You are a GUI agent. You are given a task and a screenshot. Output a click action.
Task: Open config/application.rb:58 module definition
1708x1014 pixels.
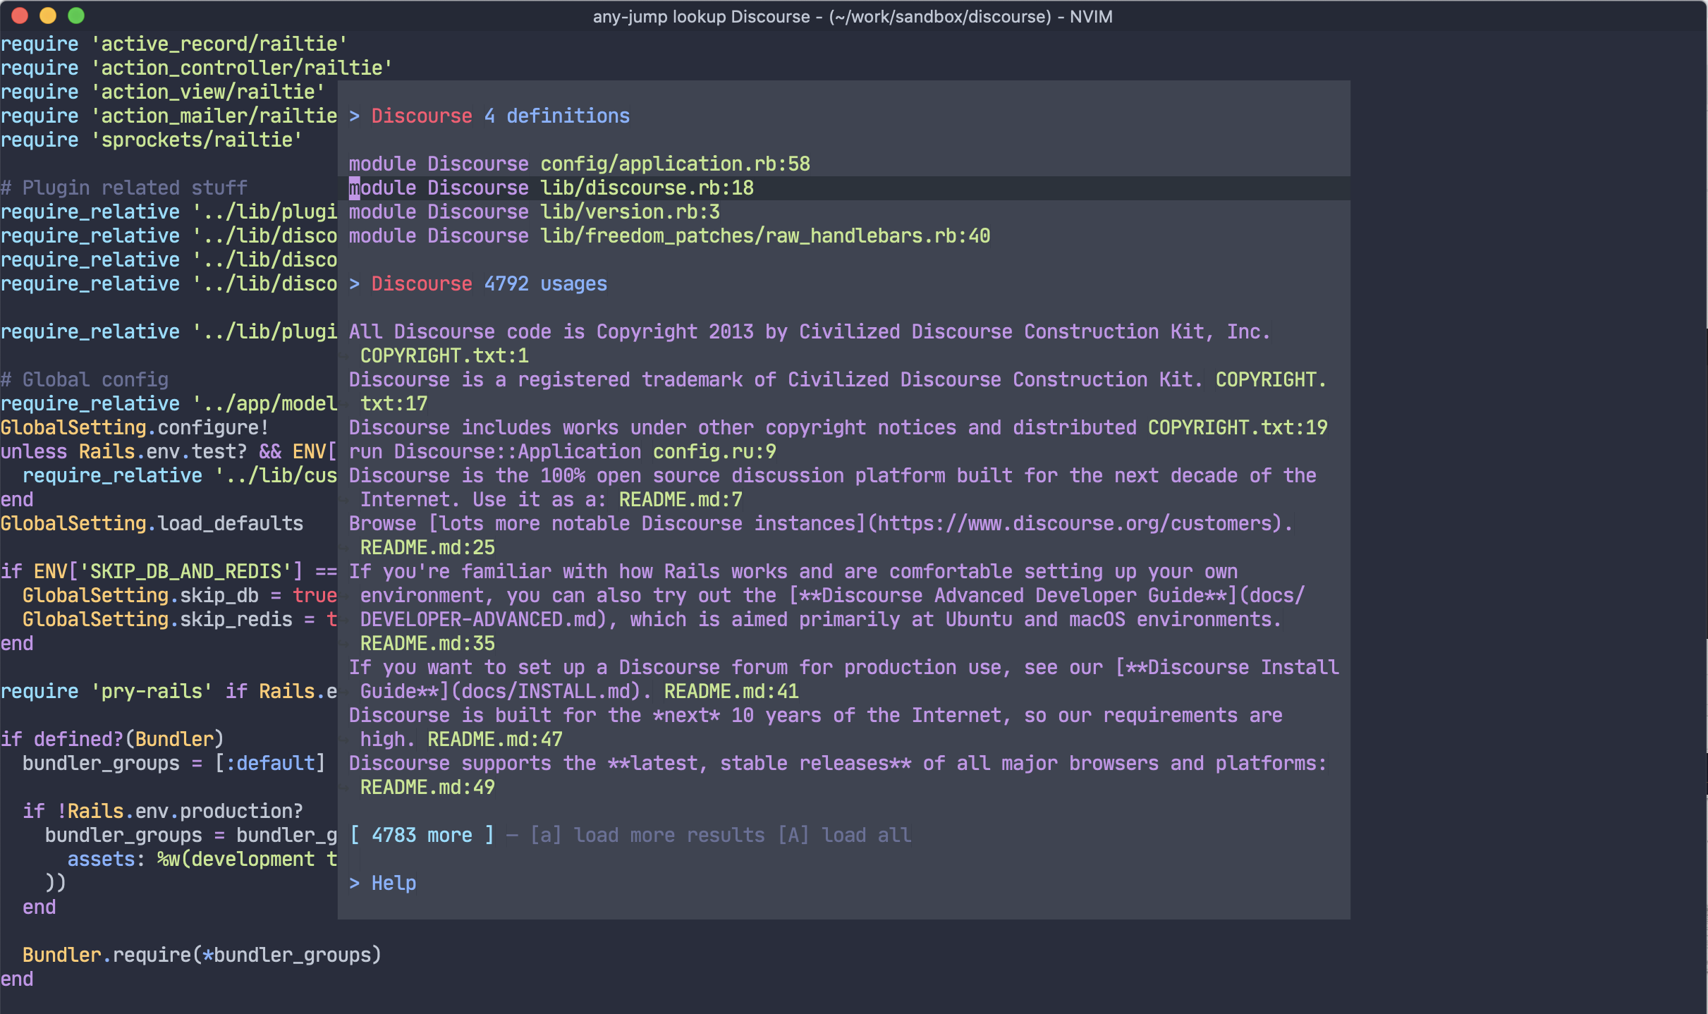point(674,164)
